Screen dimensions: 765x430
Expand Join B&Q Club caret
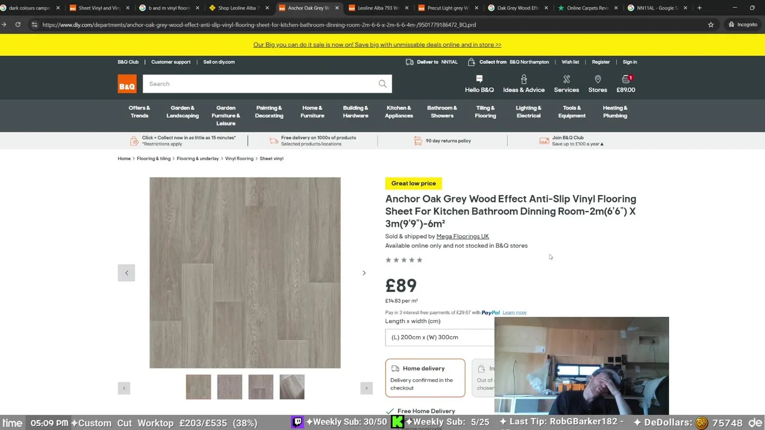tap(602, 144)
